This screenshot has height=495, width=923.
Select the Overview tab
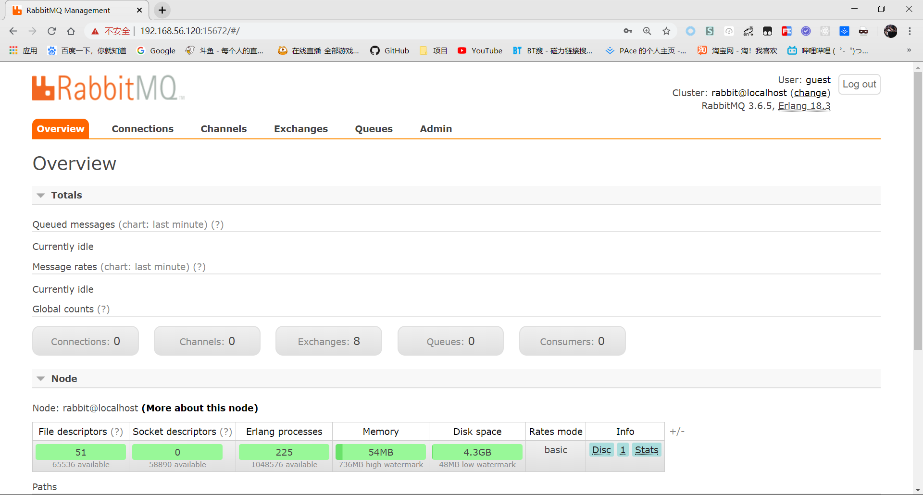tap(61, 129)
